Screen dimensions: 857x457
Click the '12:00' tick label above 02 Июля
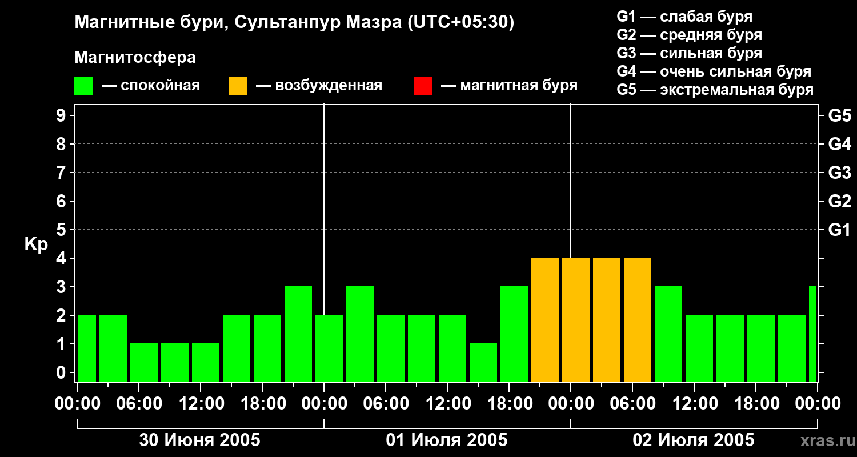point(694,404)
